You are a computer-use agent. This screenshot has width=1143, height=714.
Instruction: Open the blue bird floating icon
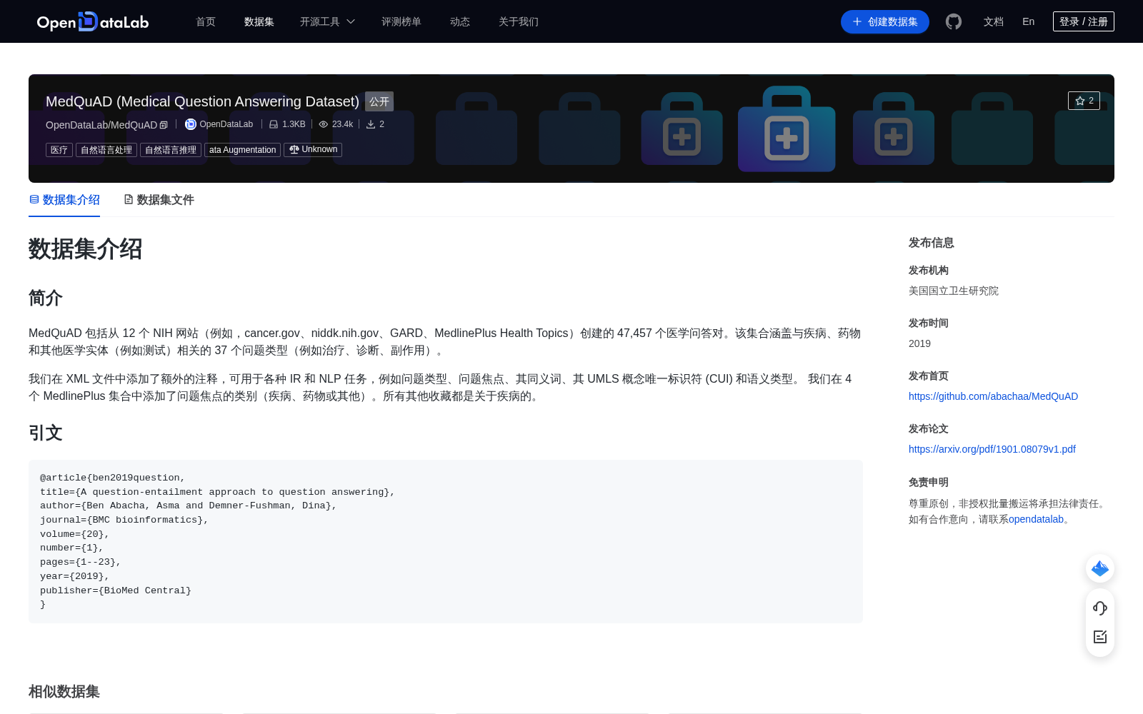pyautogui.click(x=1100, y=568)
